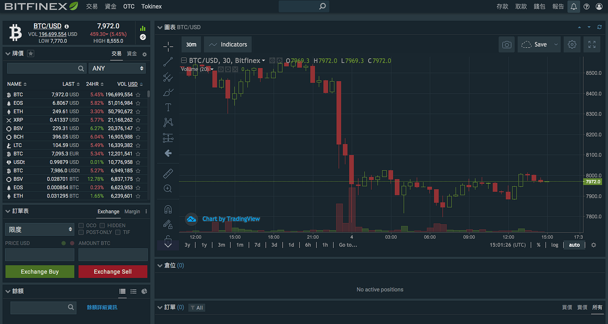Viewport: 608px width, 324px height.
Task: Select the brush drawing tool
Action: [x=168, y=93]
